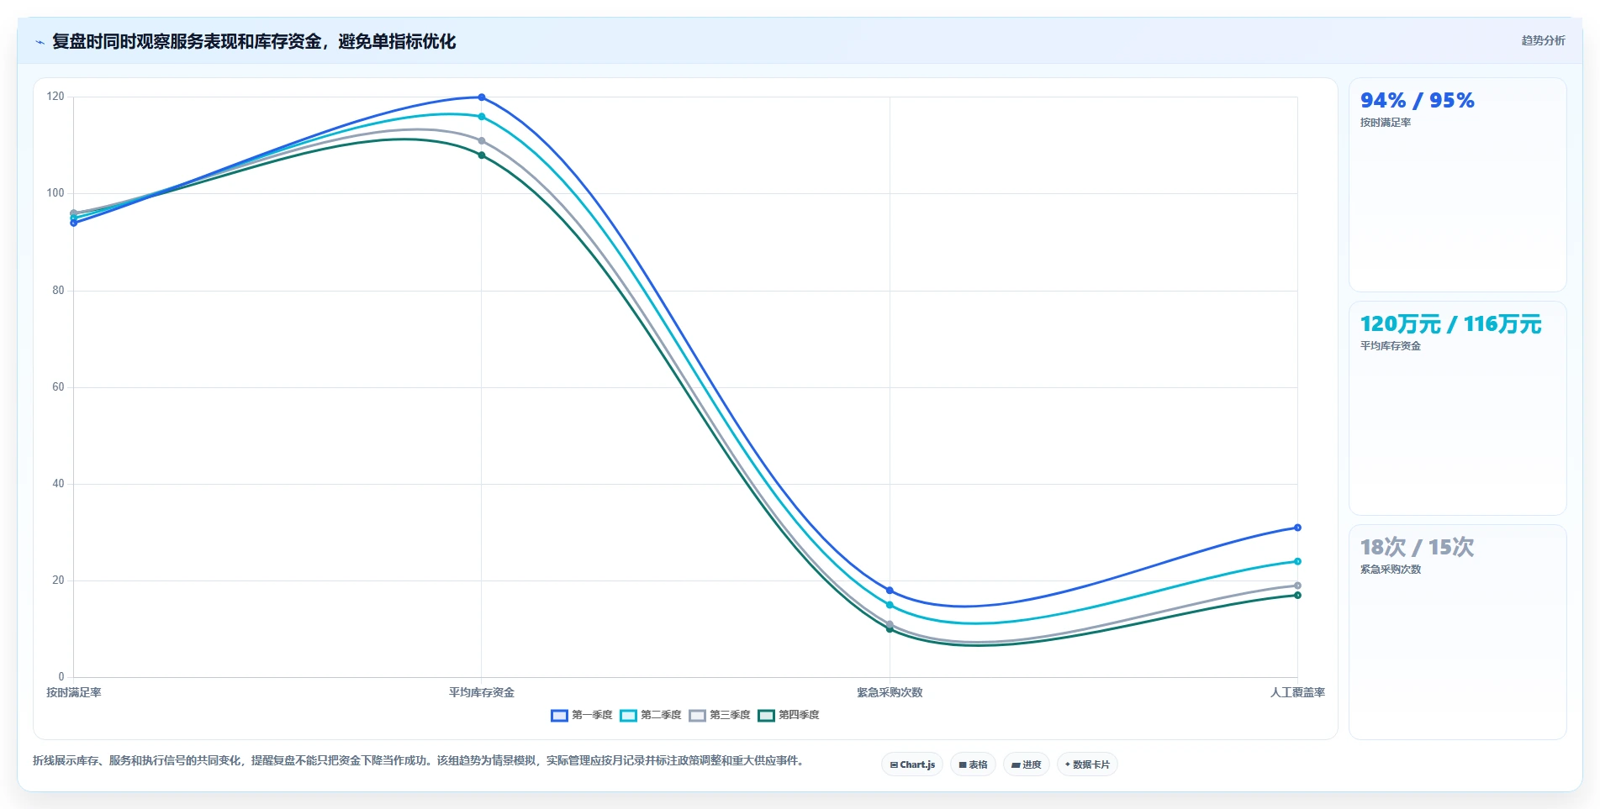Click the 40 y-axis value
Viewport: 1600px width, 809px height.
58,484
